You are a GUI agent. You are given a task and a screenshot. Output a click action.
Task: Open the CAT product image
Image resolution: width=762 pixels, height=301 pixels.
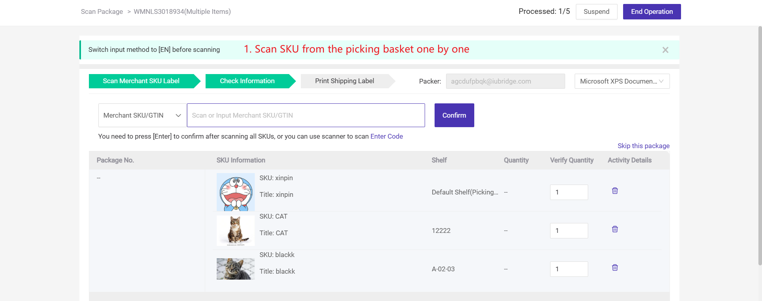(236, 231)
